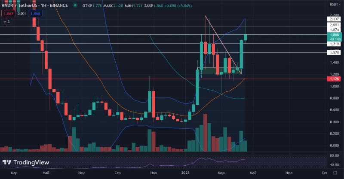Click the 0.800 price axis value
Screen dimensions: 344x179
(x=334, y=98)
